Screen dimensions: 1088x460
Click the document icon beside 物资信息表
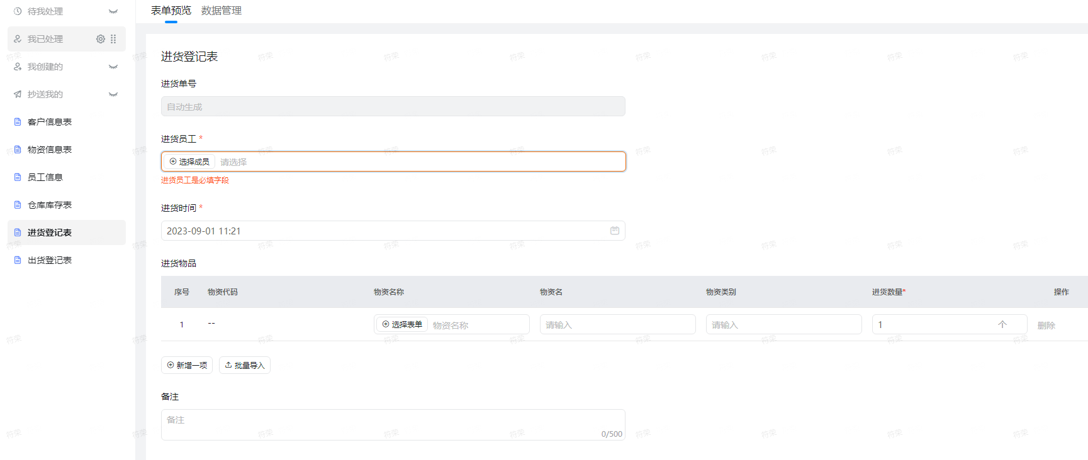coord(18,150)
